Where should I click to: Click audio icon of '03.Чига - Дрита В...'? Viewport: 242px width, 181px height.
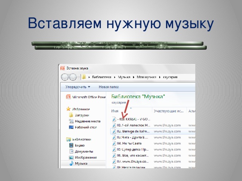(114, 137)
